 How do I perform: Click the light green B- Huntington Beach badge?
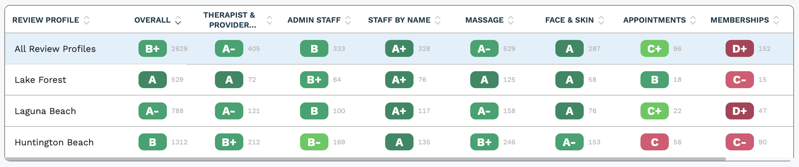coord(314,142)
